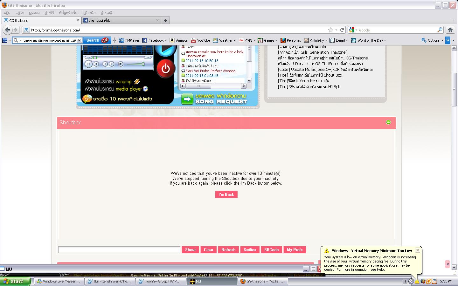The height and width of the screenshot is (286, 458).
Task: Open KMPlayer toolbar link
Action: coord(129,40)
